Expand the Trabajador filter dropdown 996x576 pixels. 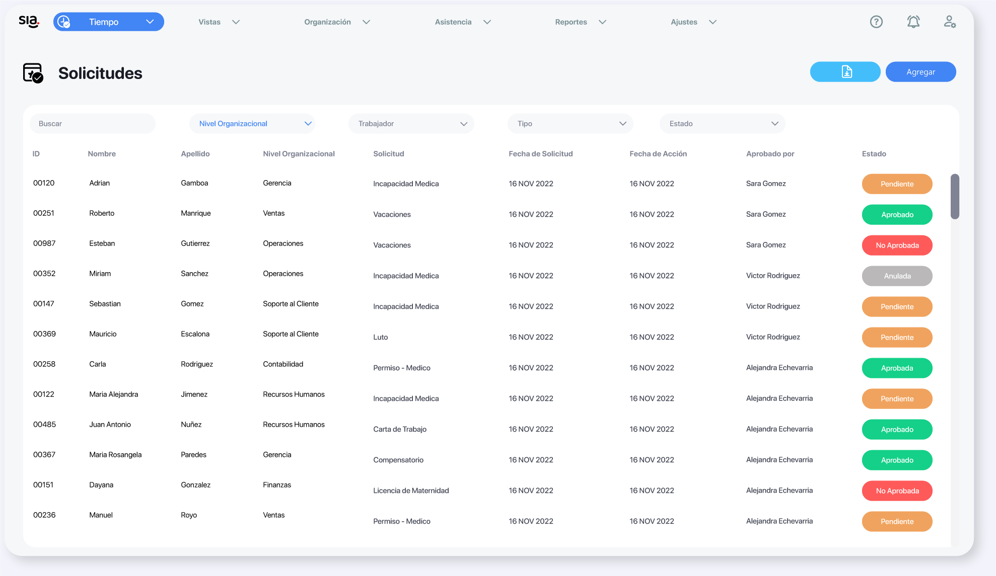pos(411,124)
